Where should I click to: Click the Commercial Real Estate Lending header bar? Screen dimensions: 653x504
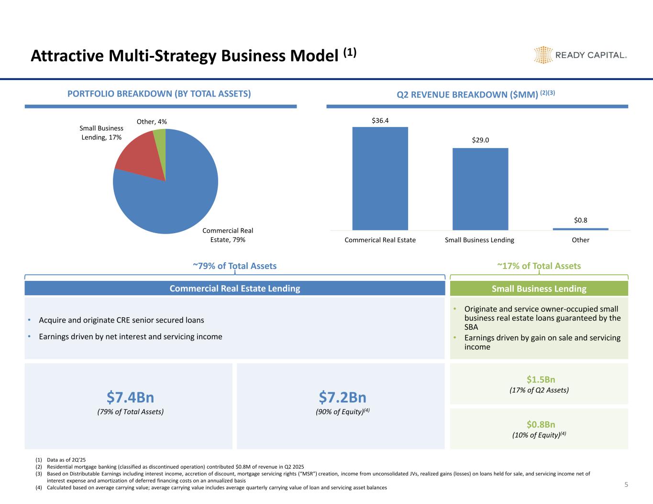tap(235, 289)
